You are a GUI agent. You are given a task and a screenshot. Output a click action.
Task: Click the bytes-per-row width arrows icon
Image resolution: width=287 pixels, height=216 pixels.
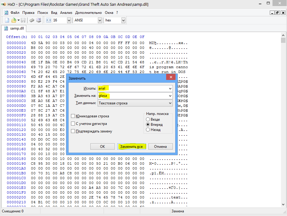pyautogui.click(x=49, y=20)
